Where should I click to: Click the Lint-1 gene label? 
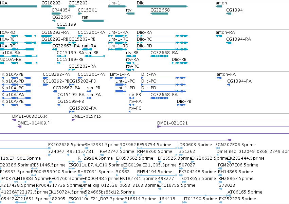coord(114,3)
